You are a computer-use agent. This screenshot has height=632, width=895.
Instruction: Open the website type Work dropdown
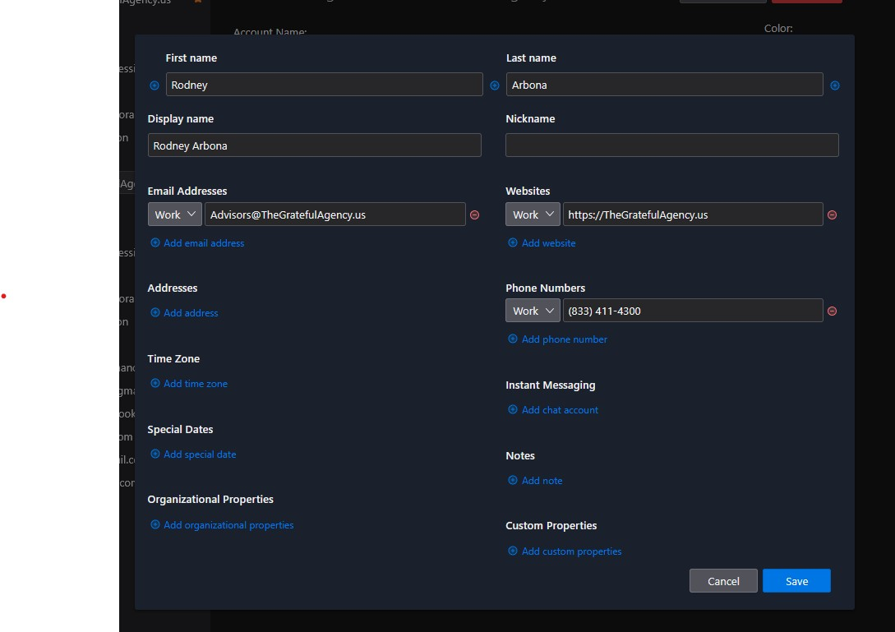(x=533, y=215)
